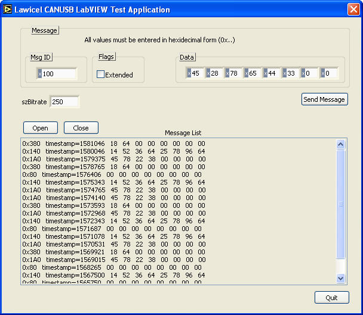Click the szBitrate field showing 250
The height and width of the screenshot is (315, 363).
64,102
